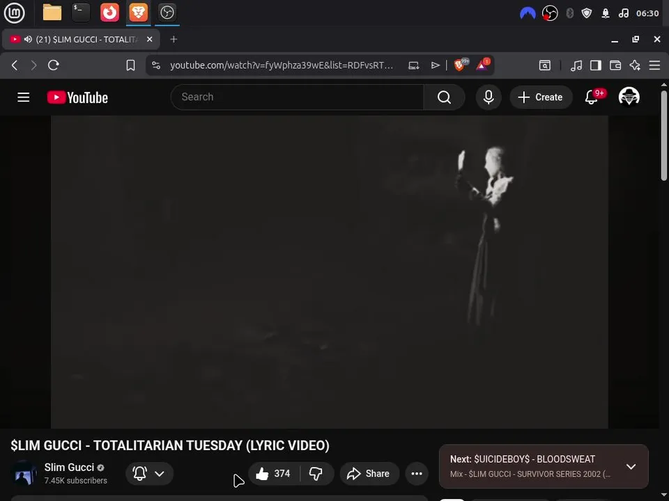Viewport: 669px width, 501px height.
Task: Click the 7.45K subscribers text
Action: (x=75, y=481)
